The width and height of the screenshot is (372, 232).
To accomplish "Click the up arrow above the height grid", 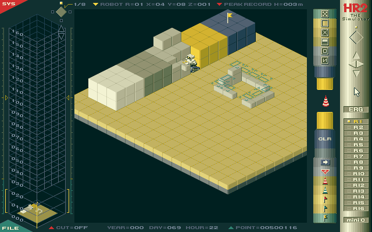I will [x=62, y=28].
